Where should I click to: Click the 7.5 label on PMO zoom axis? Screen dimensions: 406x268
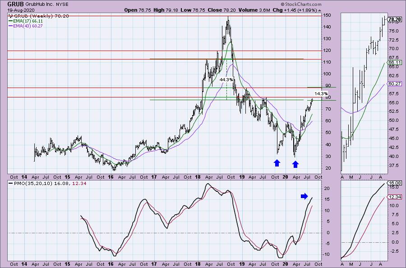tap(395, 215)
